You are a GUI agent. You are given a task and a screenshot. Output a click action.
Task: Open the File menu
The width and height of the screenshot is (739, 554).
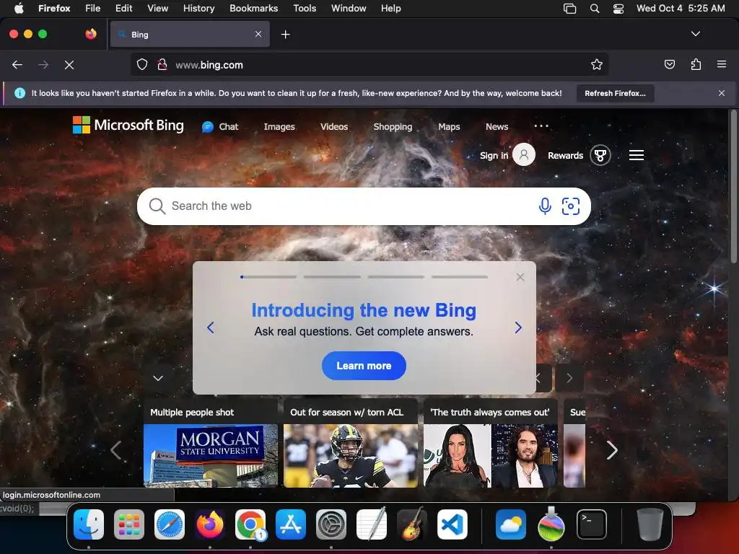click(92, 8)
